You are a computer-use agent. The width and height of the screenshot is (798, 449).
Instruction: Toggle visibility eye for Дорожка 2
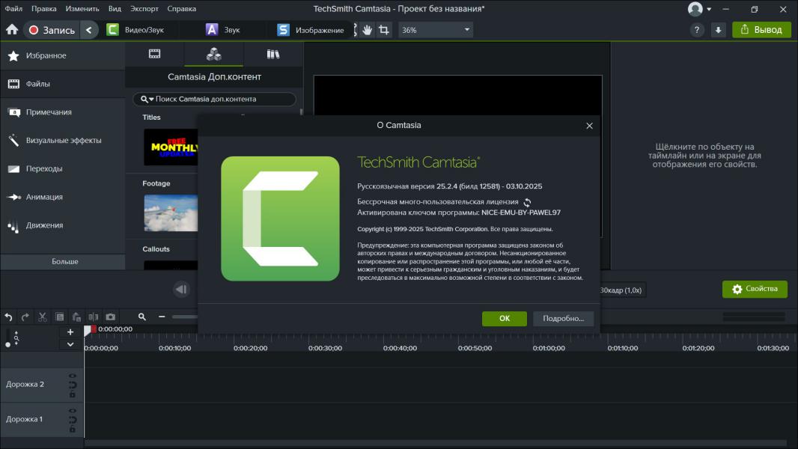[x=73, y=376]
